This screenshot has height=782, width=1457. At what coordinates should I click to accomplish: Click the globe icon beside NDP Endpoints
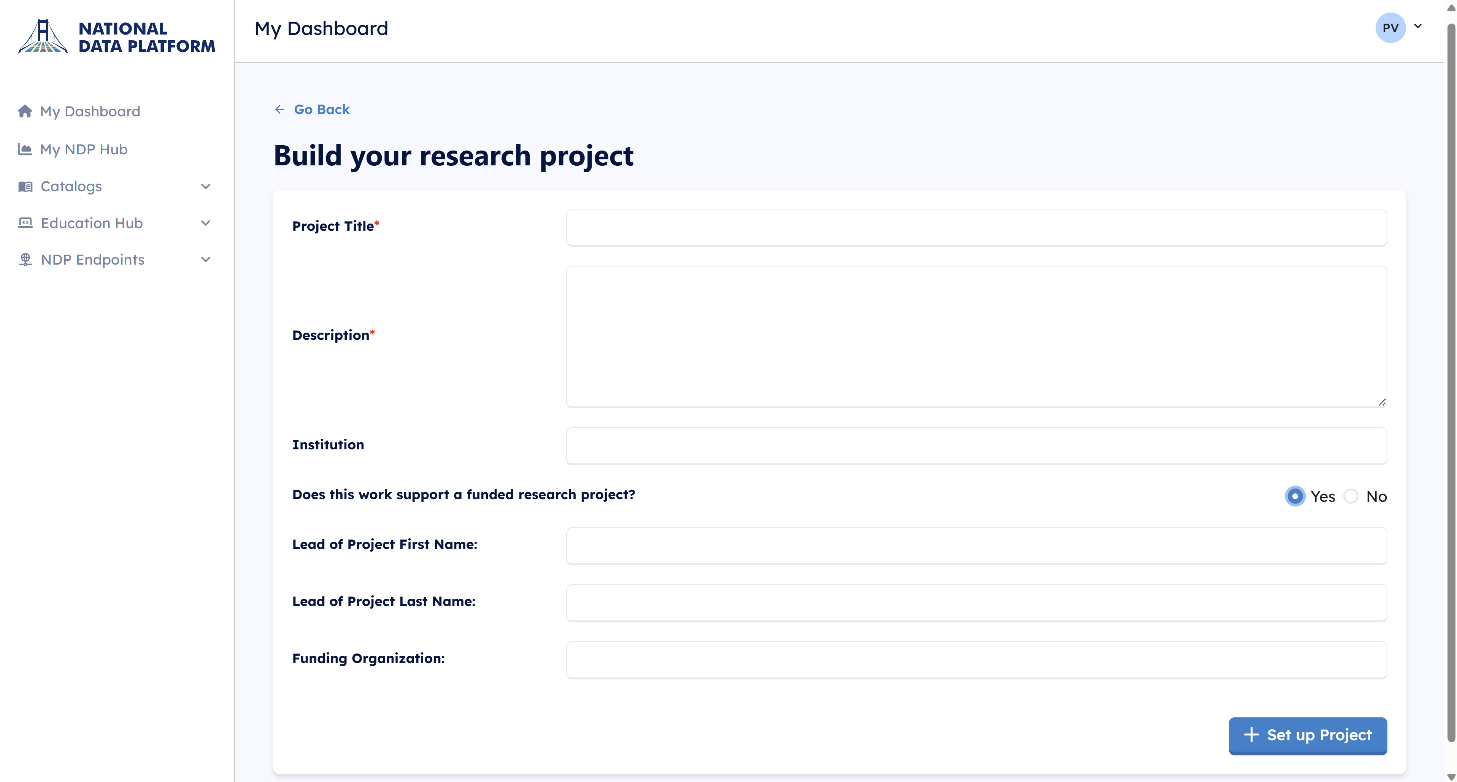tap(25, 260)
